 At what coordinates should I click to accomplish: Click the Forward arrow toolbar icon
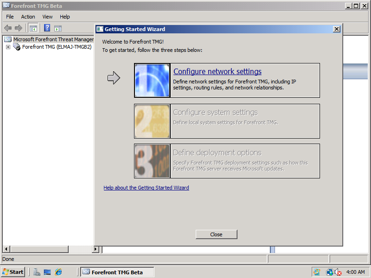click(x=19, y=28)
